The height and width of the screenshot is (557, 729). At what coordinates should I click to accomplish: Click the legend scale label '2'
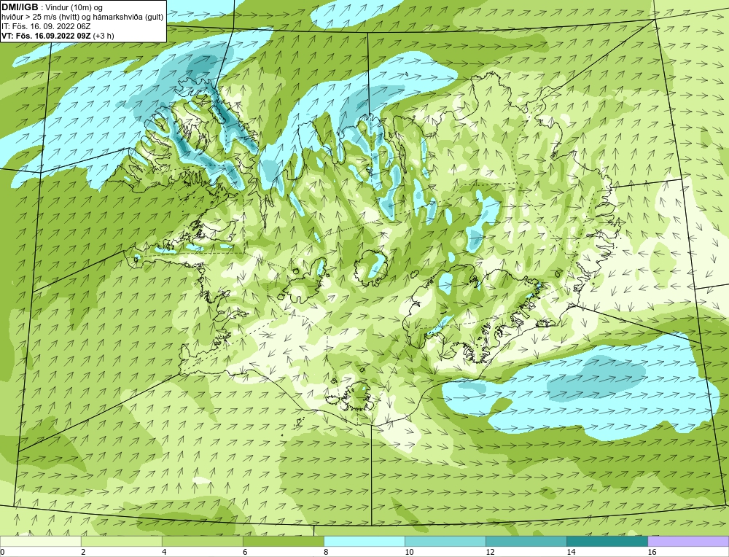point(83,552)
